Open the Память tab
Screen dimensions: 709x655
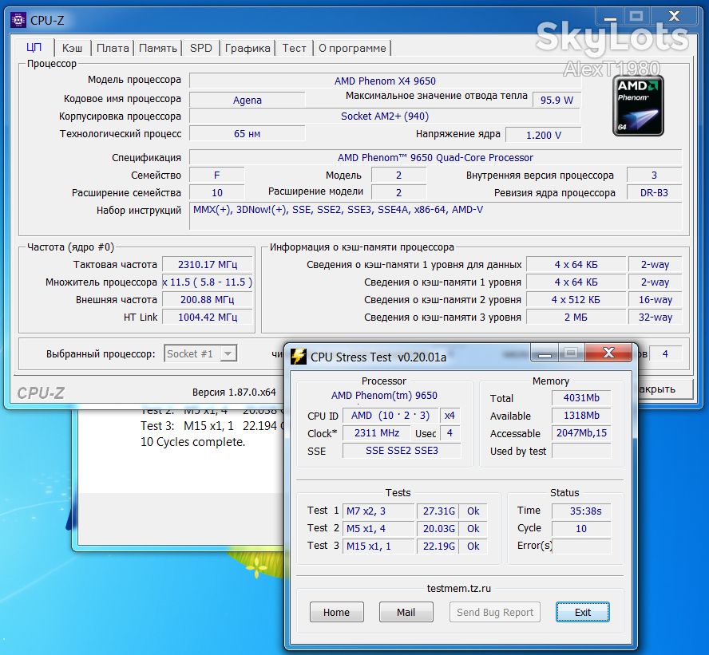pyautogui.click(x=158, y=48)
